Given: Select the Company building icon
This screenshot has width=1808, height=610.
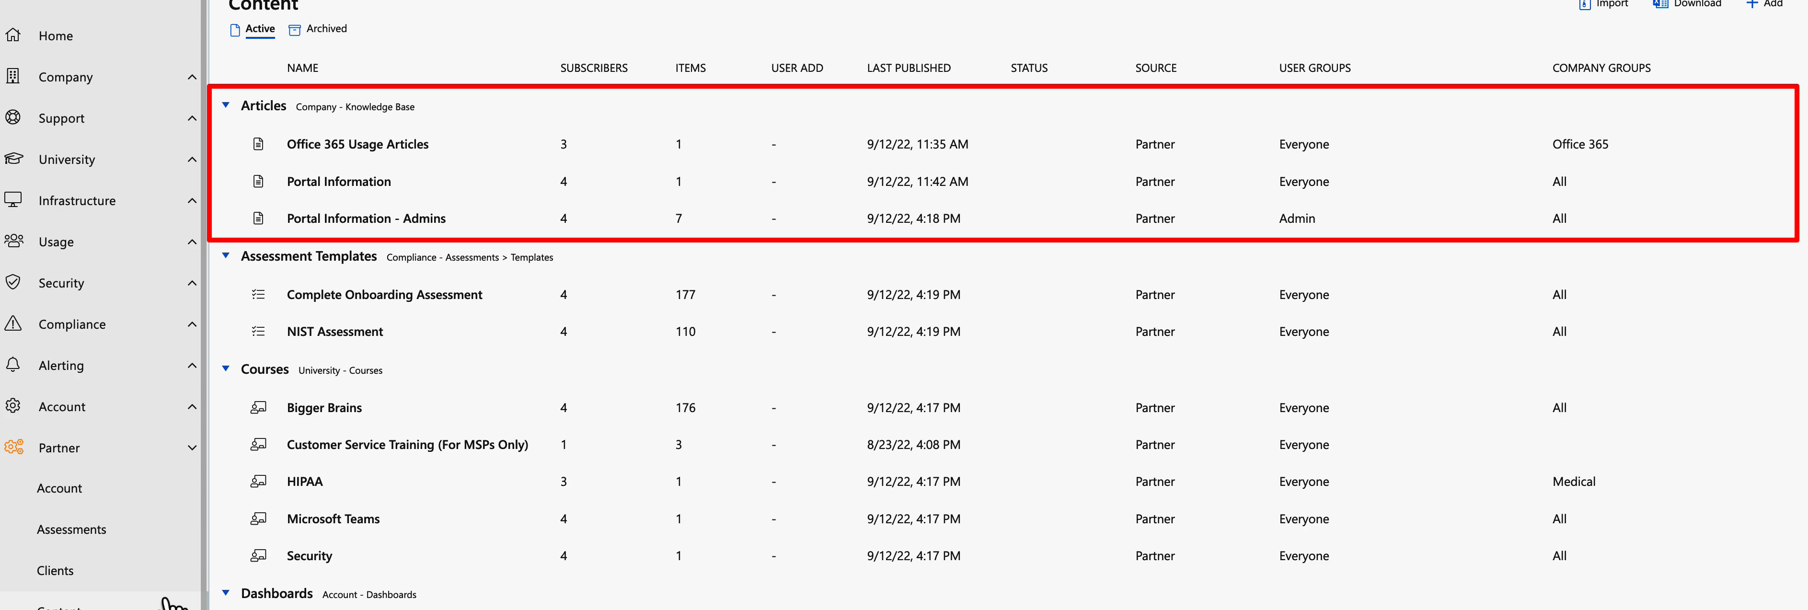Looking at the screenshot, I should coord(14,77).
